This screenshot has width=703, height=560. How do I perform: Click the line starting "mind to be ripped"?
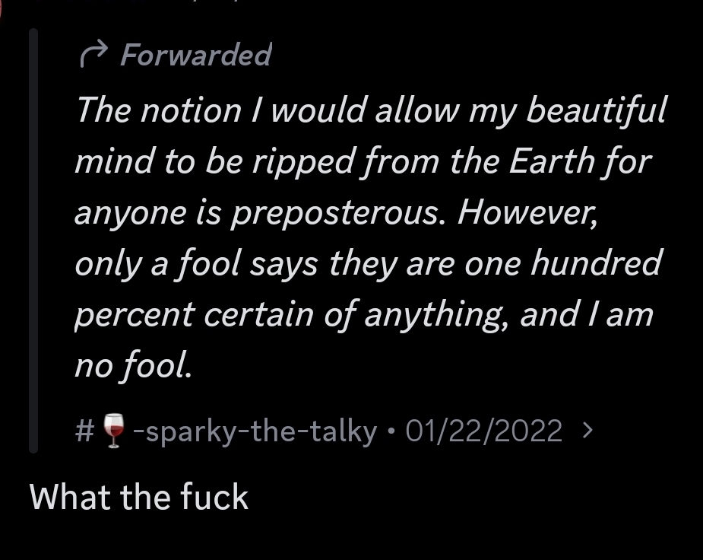(363, 162)
